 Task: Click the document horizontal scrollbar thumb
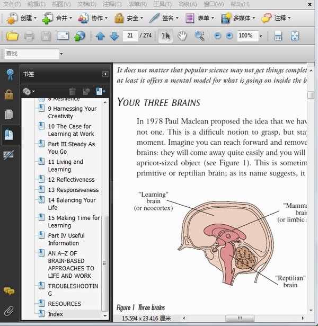point(240,318)
